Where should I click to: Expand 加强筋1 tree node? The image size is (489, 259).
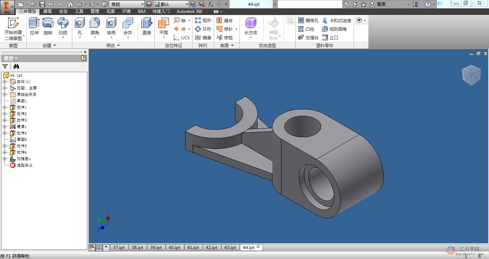pyautogui.click(x=4, y=159)
